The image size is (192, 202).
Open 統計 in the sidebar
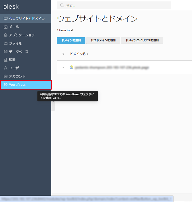click(26, 60)
